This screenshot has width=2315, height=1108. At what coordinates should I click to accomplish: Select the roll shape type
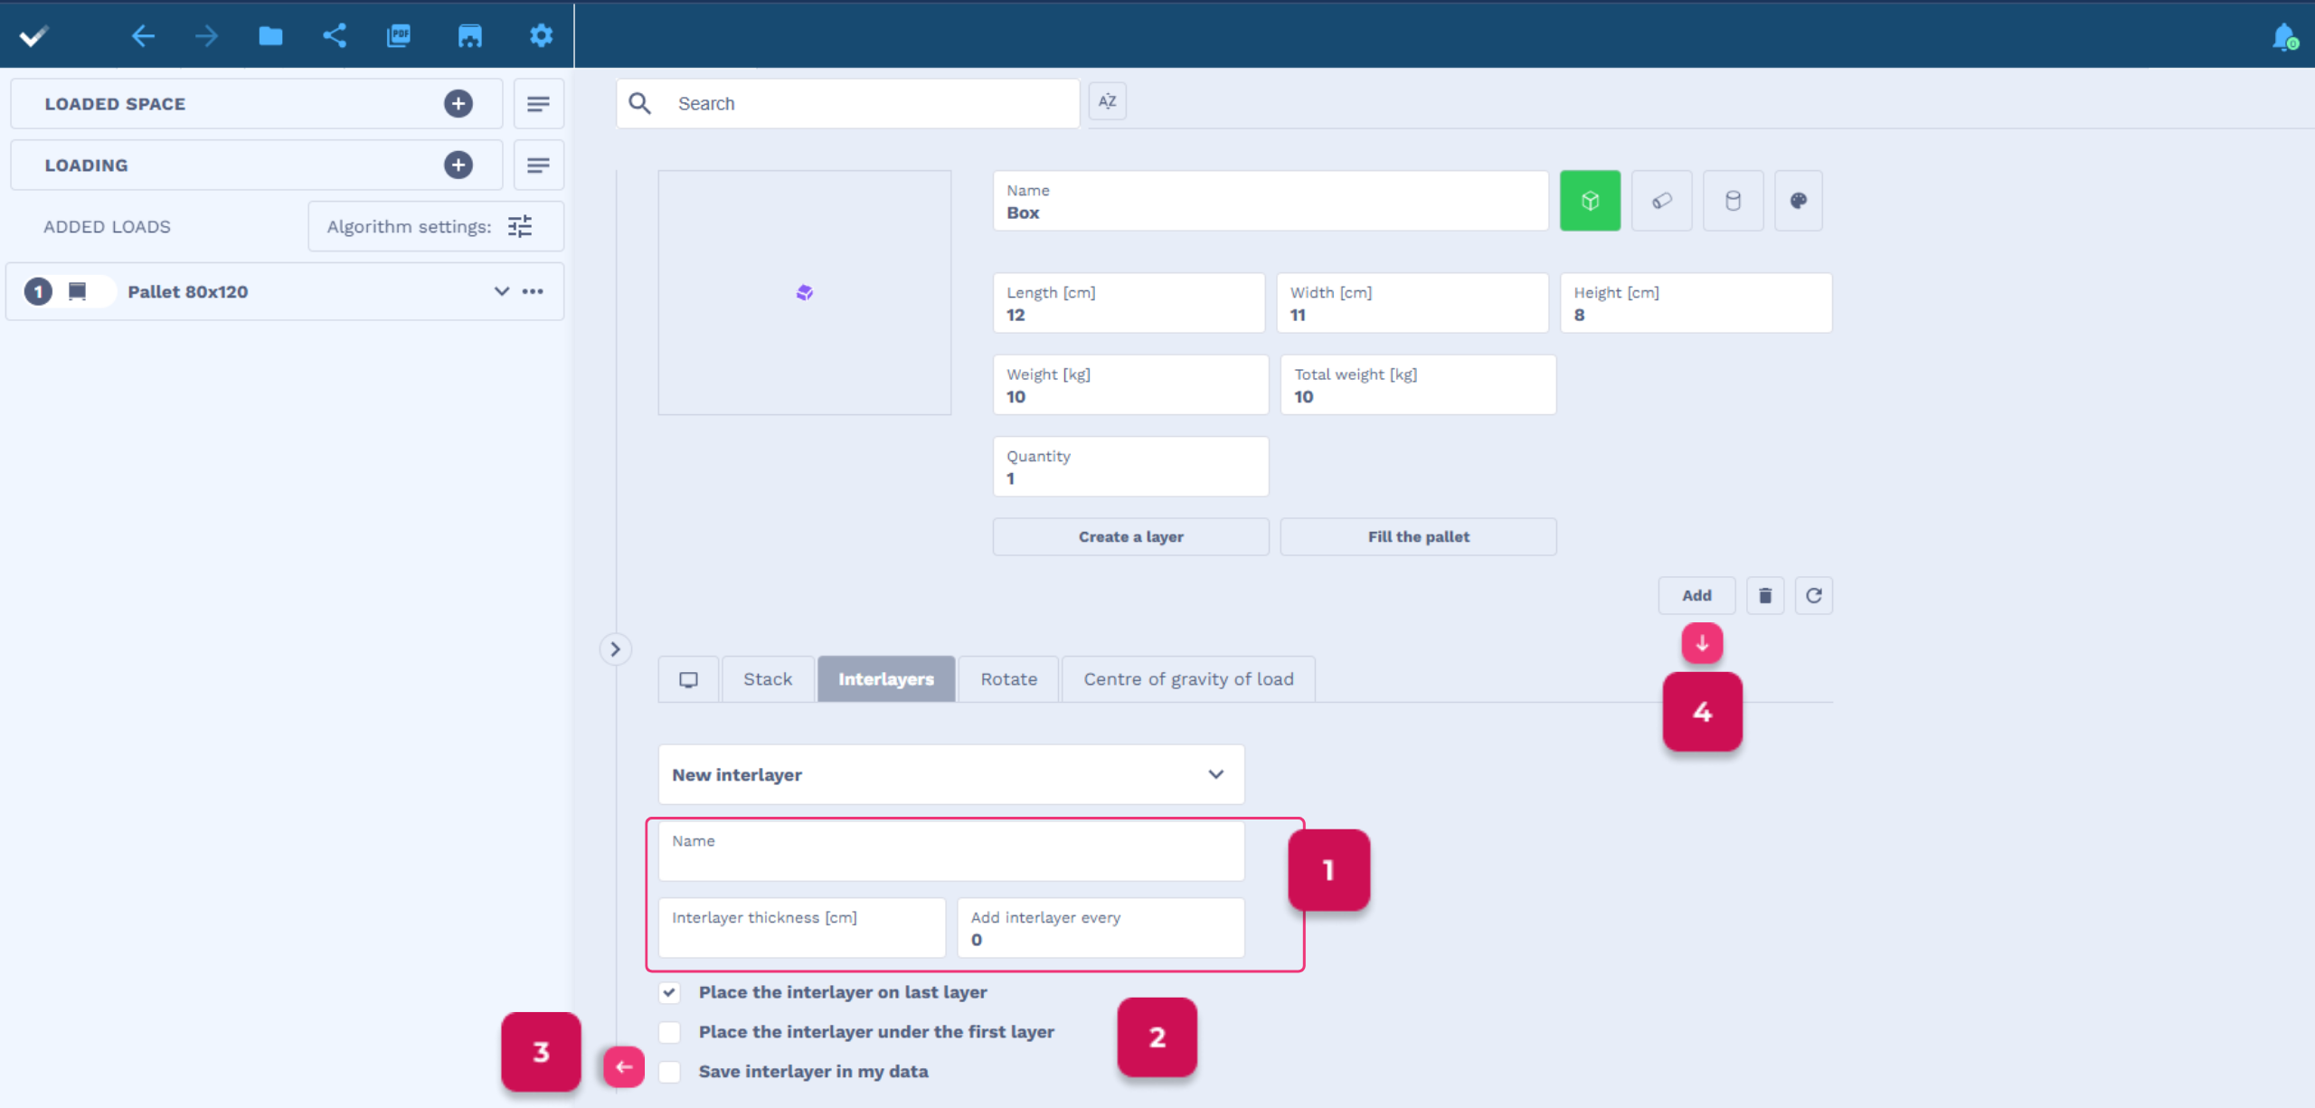1661,201
